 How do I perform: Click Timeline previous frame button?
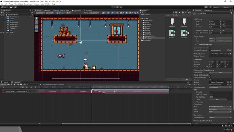(11, 85)
